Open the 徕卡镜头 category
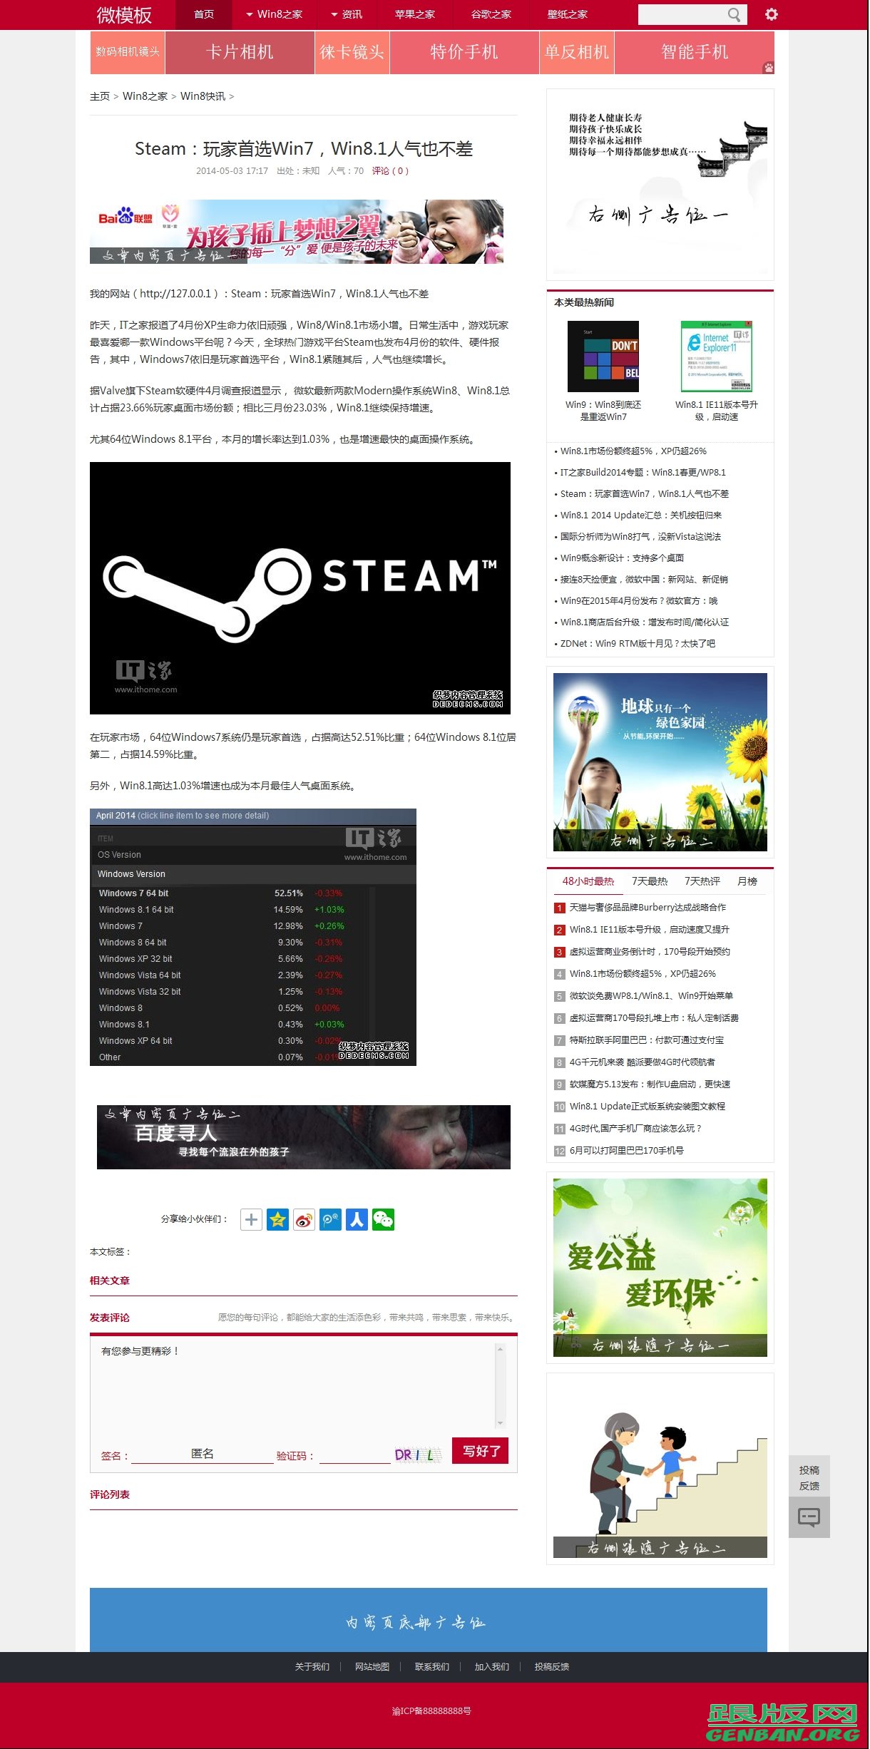 [352, 52]
